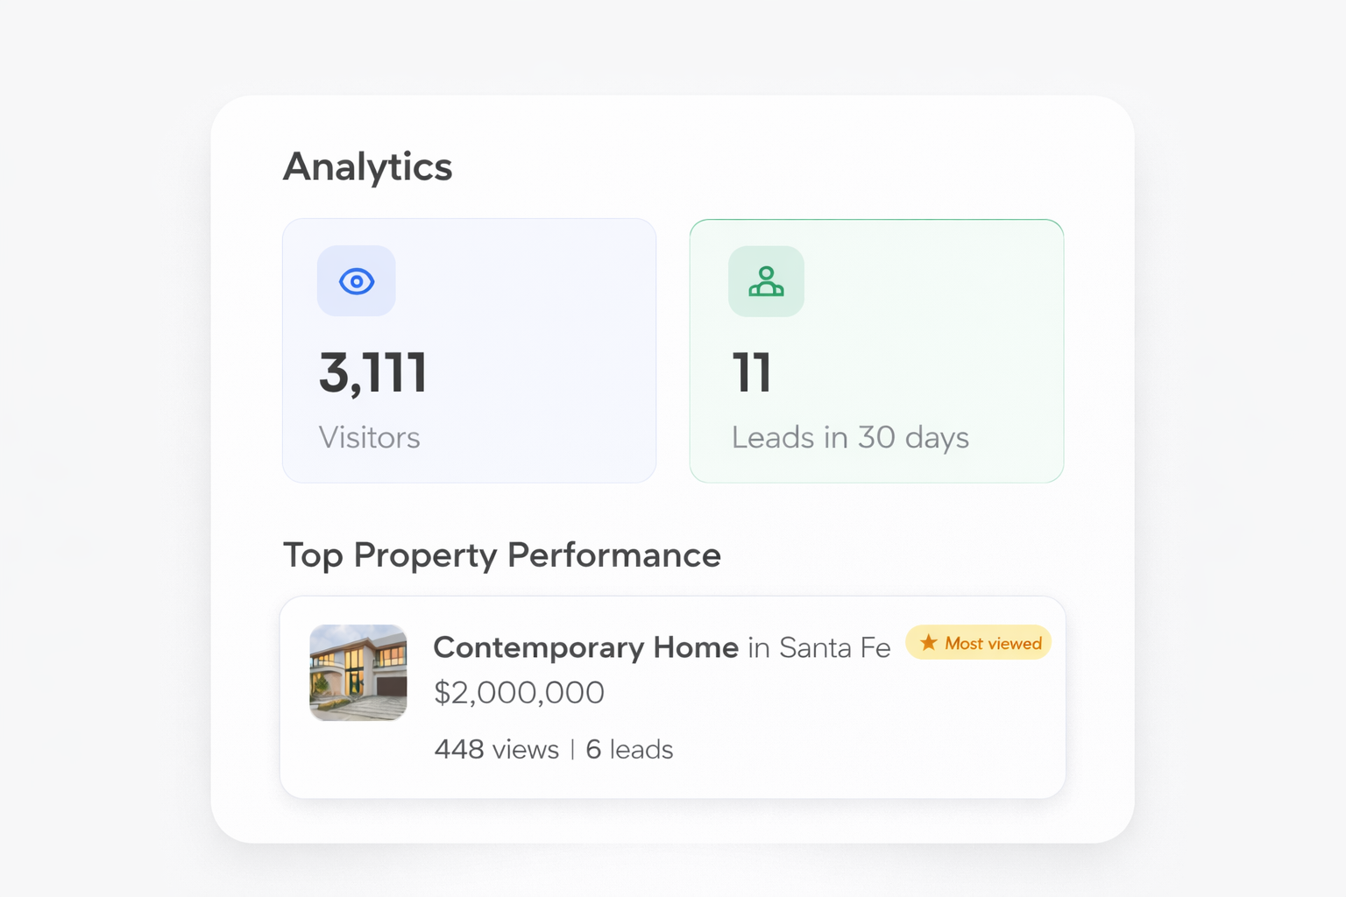Click the $2,000,000 price label
This screenshot has width=1346, height=897.
click(x=519, y=692)
